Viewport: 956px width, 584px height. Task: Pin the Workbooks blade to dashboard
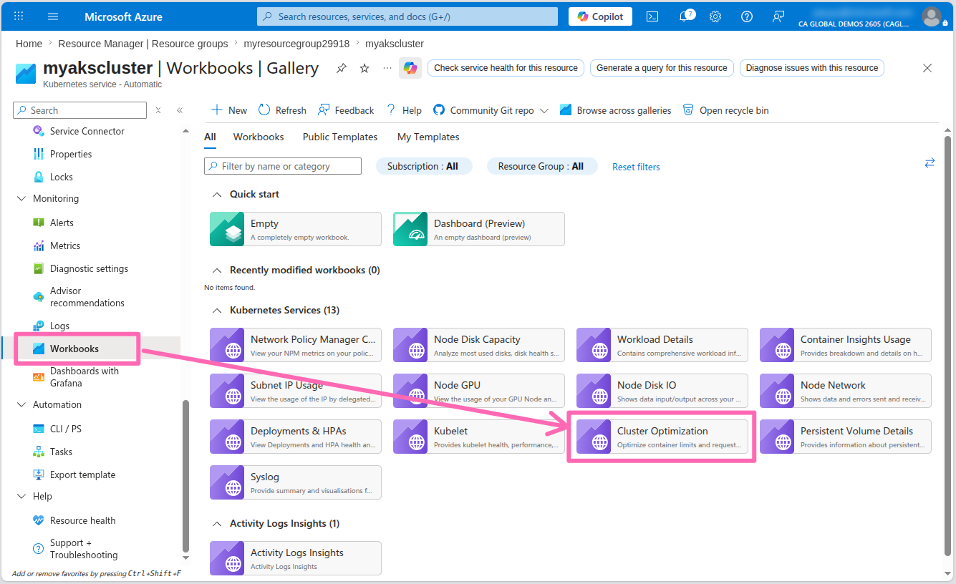click(342, 68)
